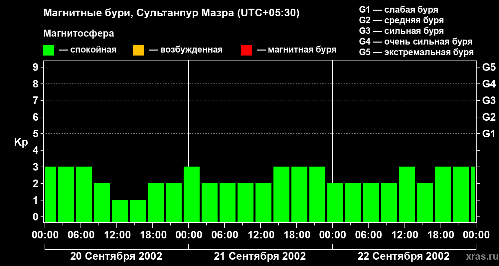Image resolution: width=499 pixels, height=266 pixels.
Task: Click the '— спокойная' legend label
Action: tap(88, 50)
